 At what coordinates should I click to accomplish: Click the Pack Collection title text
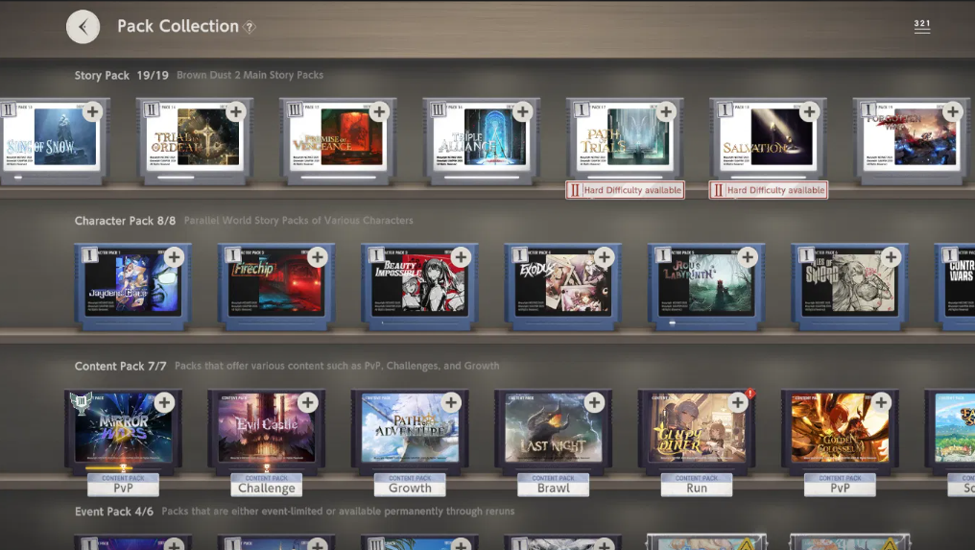tap(178, 26)
